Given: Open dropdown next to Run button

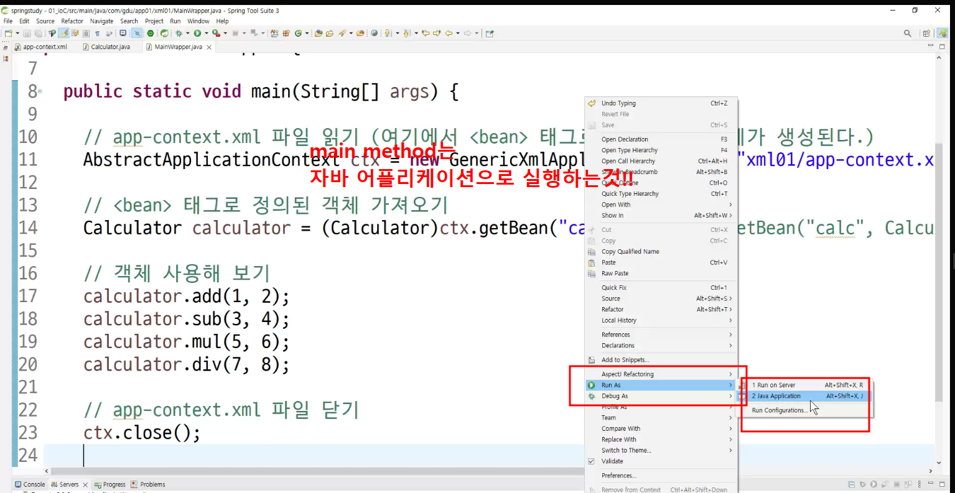Looking at the screenshot, I should (206, 33).
